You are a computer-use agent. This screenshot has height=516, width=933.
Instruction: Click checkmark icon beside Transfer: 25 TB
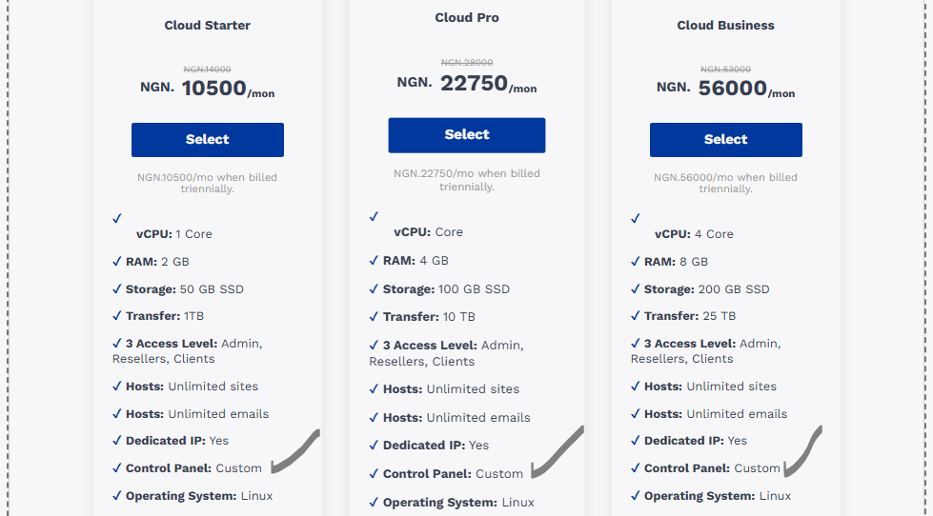(636, 316)
